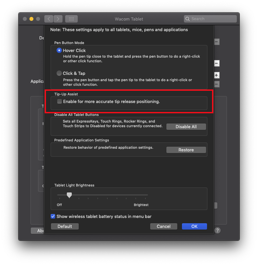Click the minus button below the plus button

coord(217,84)
